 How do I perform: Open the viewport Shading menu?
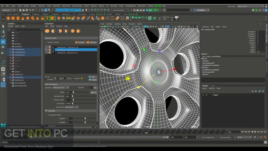pos(109,24)
